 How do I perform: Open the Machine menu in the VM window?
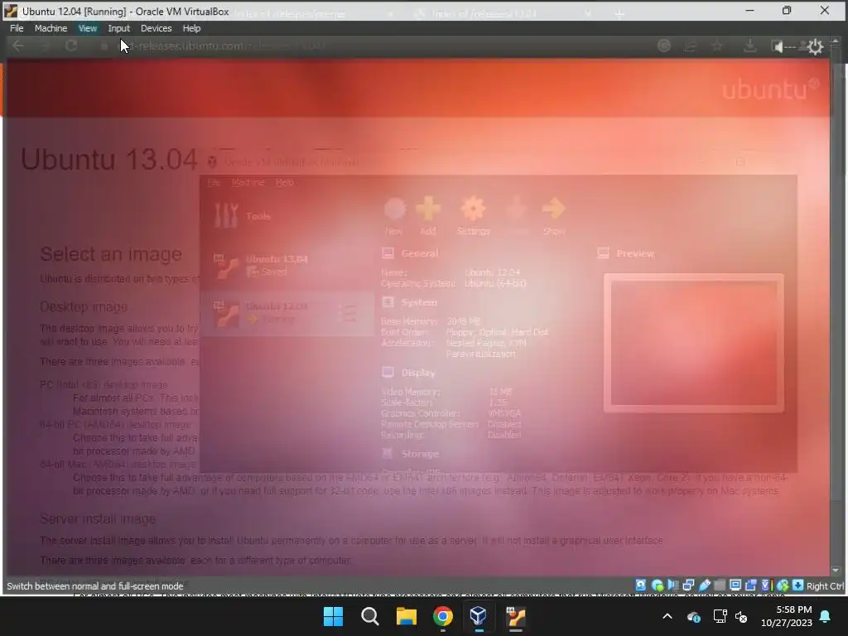tap(51, 28)
